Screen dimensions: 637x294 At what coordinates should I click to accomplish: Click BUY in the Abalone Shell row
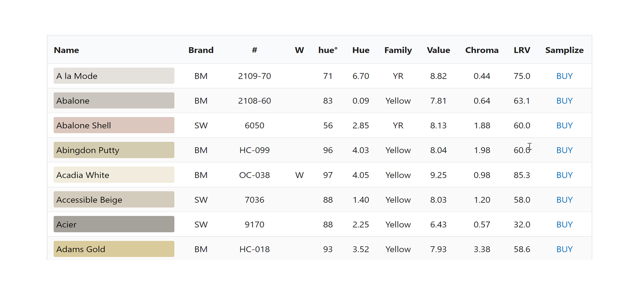(x=564, y=126)
